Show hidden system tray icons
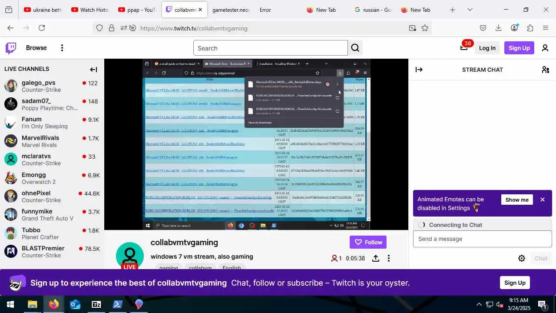Viewport: 556px width, 313px height. pyautogui.click(x=479, y=304)
